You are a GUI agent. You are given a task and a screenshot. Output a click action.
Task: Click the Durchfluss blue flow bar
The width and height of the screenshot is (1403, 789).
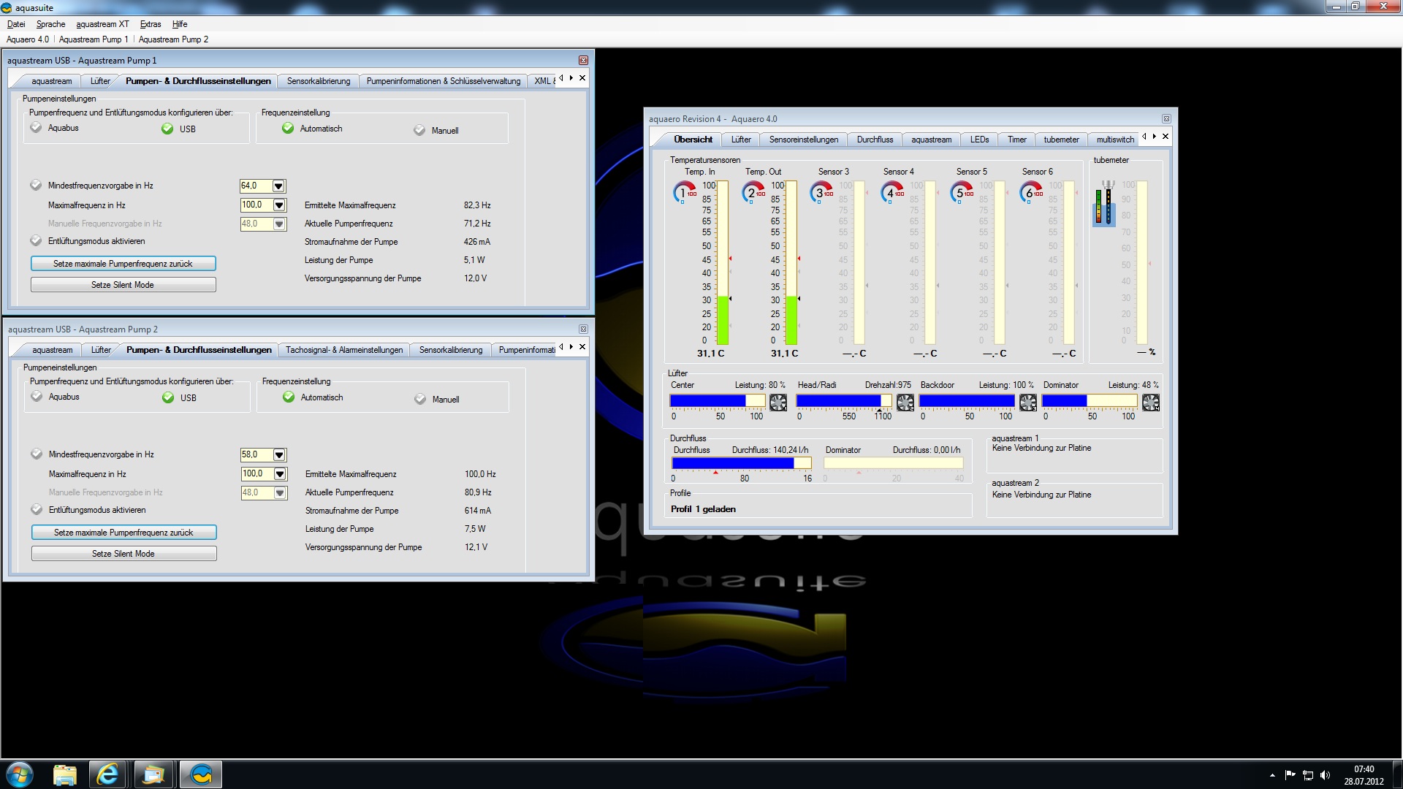coord(733,463)
